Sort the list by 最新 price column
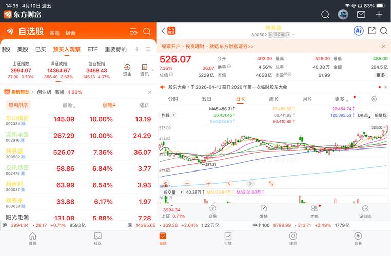 tap(69, 105)
